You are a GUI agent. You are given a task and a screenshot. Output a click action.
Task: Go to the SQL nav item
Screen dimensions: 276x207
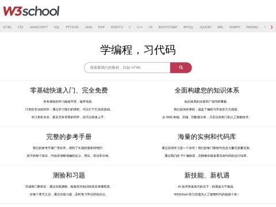pyautogui.click(x=57, y=27)
